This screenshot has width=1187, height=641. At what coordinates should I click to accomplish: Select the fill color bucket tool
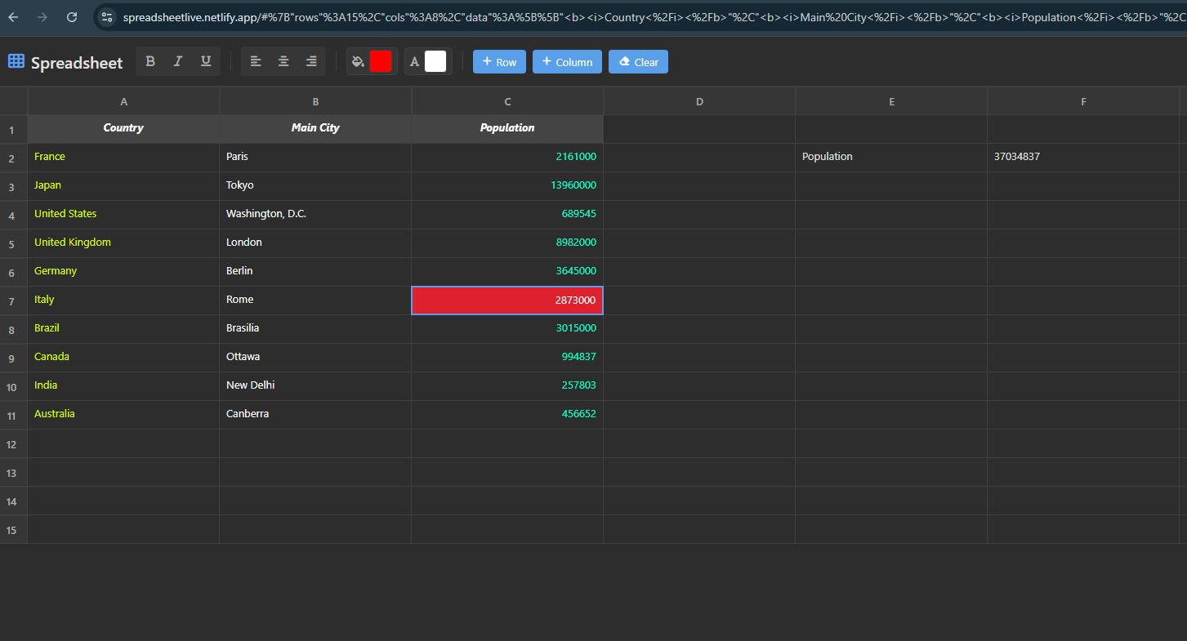[357, 60]
